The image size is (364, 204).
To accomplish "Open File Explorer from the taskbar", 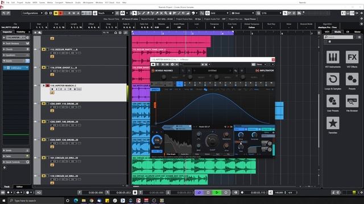I will tap(84, 201).
